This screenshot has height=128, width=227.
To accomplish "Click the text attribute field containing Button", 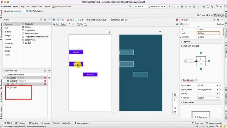I will click(x=208, y=33).
